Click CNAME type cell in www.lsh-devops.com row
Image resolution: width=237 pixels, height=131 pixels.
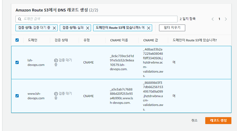tap(88, 96)
